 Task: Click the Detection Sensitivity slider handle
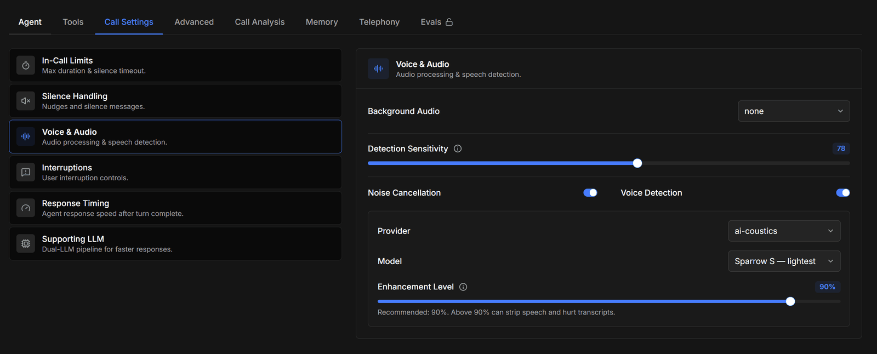click(x=637, y=163)
